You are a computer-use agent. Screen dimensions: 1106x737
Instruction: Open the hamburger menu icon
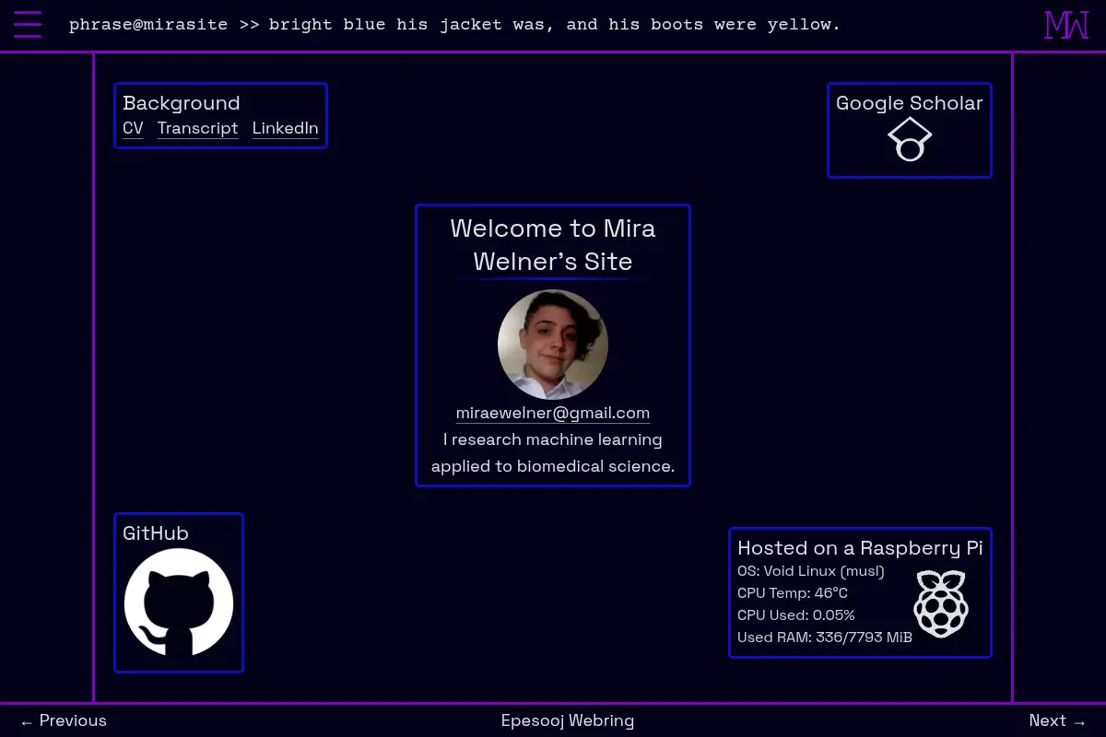pos(28,24)
